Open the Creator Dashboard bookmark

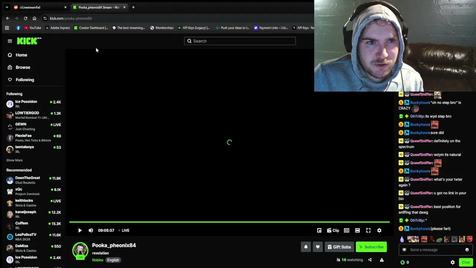point(91,28)
